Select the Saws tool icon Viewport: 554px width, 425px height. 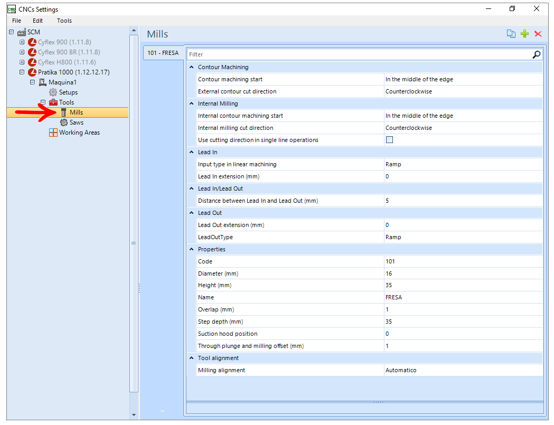pyautogui.click(x=64, y=122)
